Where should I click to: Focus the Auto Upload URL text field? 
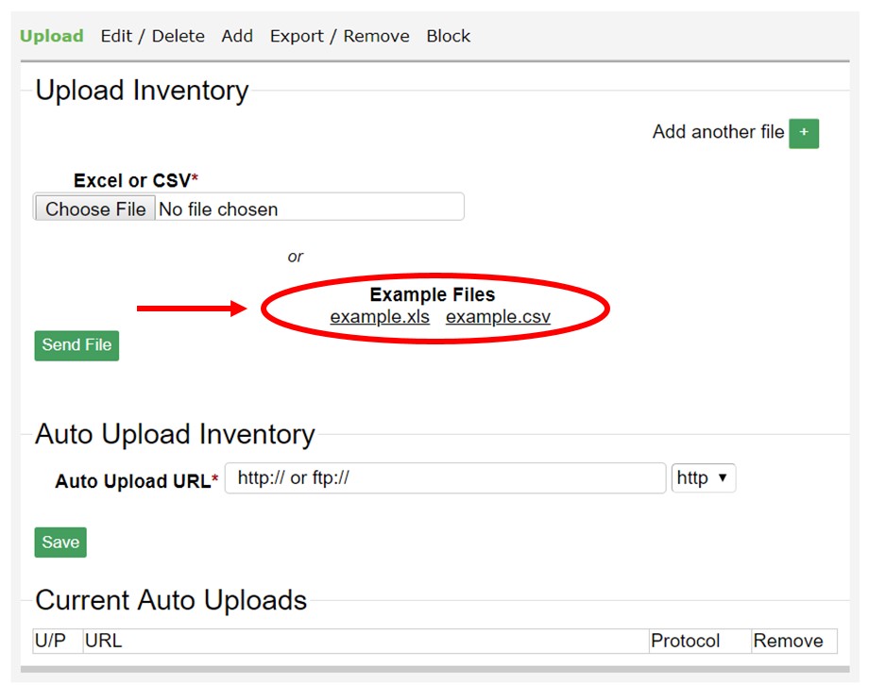[445, 478]
